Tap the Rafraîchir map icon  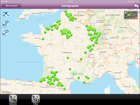pyautogui.click(x=13, y=99)
